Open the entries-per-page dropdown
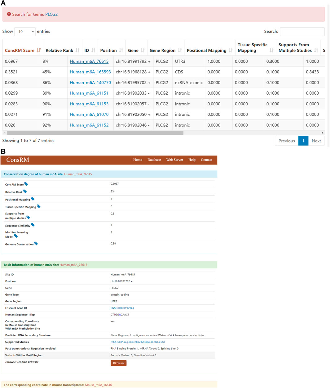This screenshot has height=388, width=330. (25, 32)
